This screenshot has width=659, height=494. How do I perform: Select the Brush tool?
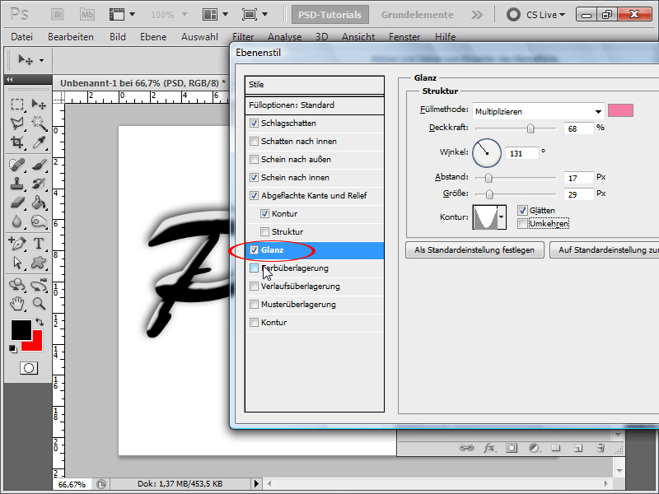[x=39, y=165]
